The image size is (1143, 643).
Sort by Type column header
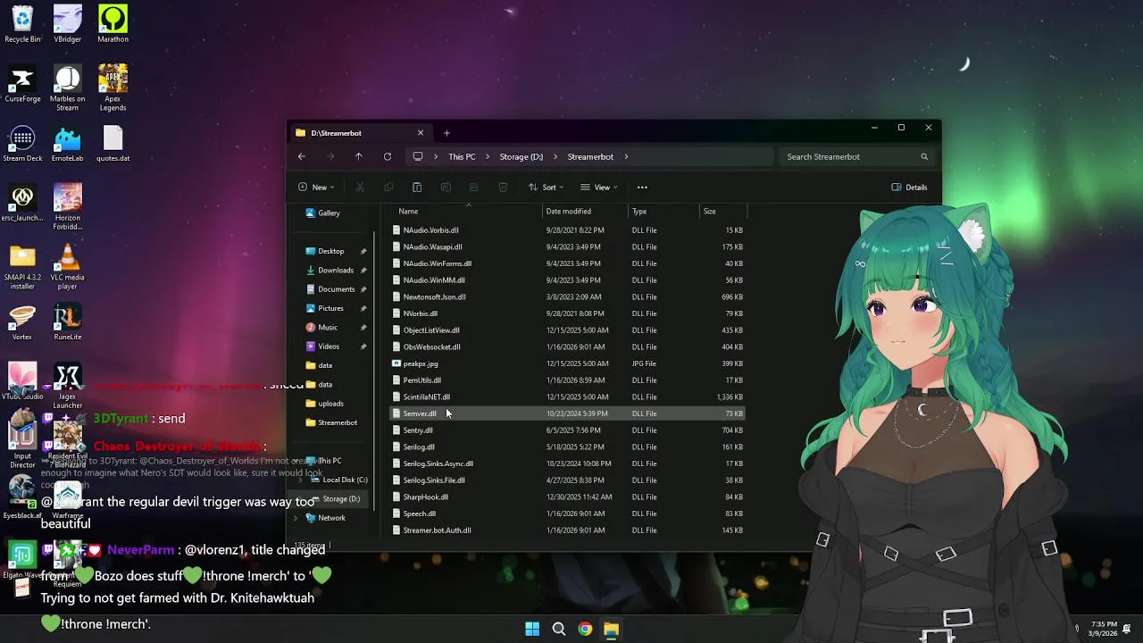point(663,212)
